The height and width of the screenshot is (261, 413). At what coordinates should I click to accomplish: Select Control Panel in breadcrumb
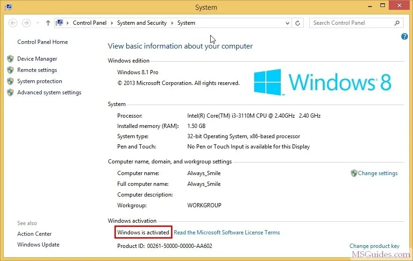(90, 23)
